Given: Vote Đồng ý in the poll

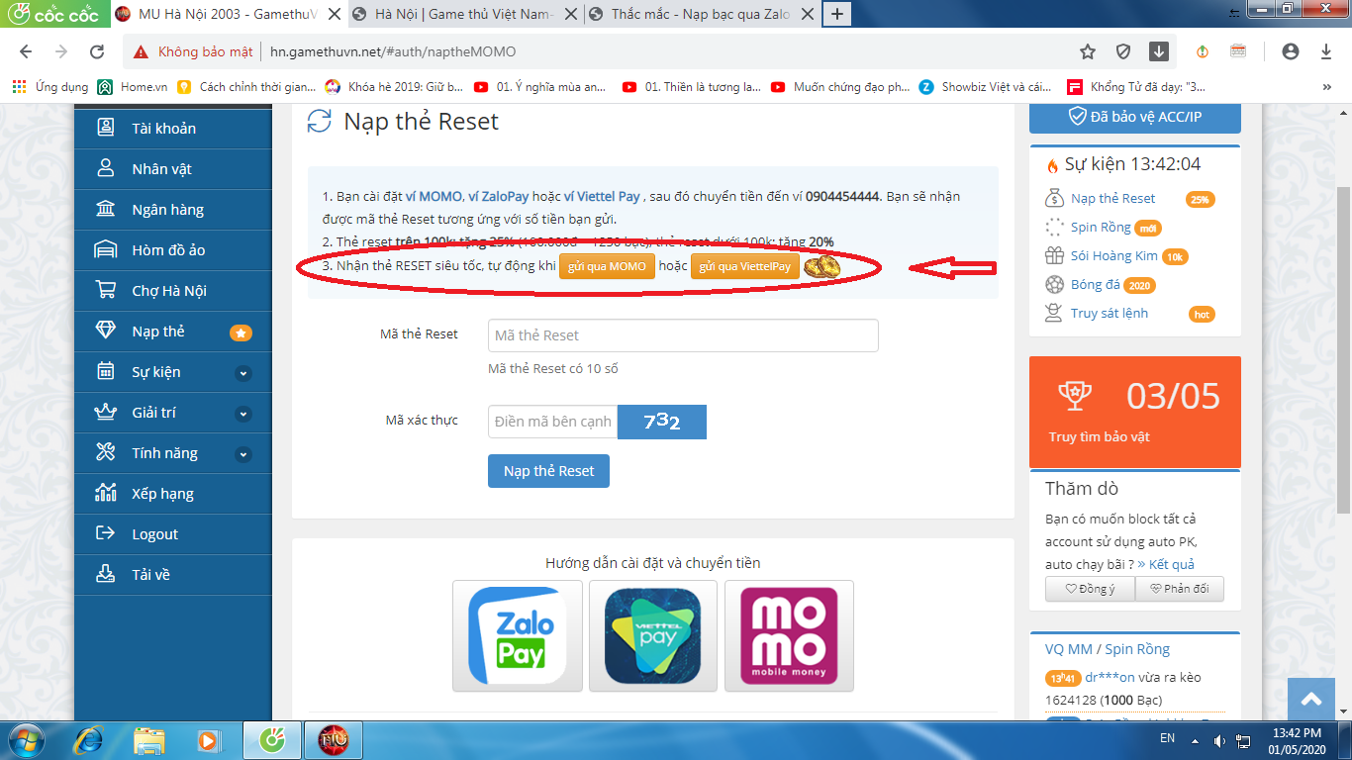Looking at the screenshot, I should point(1089,589).
